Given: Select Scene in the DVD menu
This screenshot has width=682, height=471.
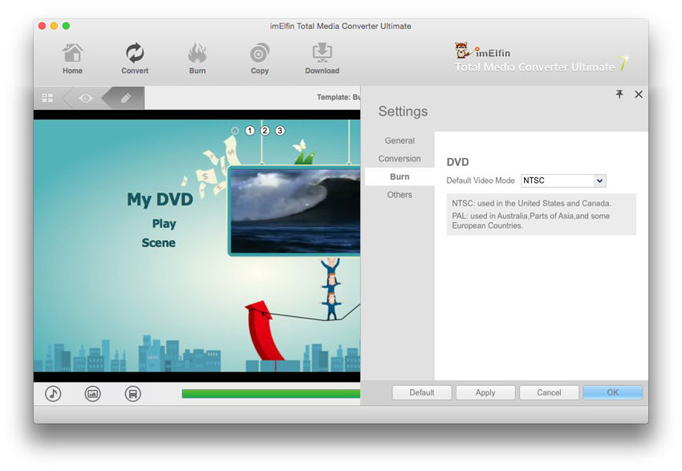Looking at the screenshot, I should [x=158, y=242].
